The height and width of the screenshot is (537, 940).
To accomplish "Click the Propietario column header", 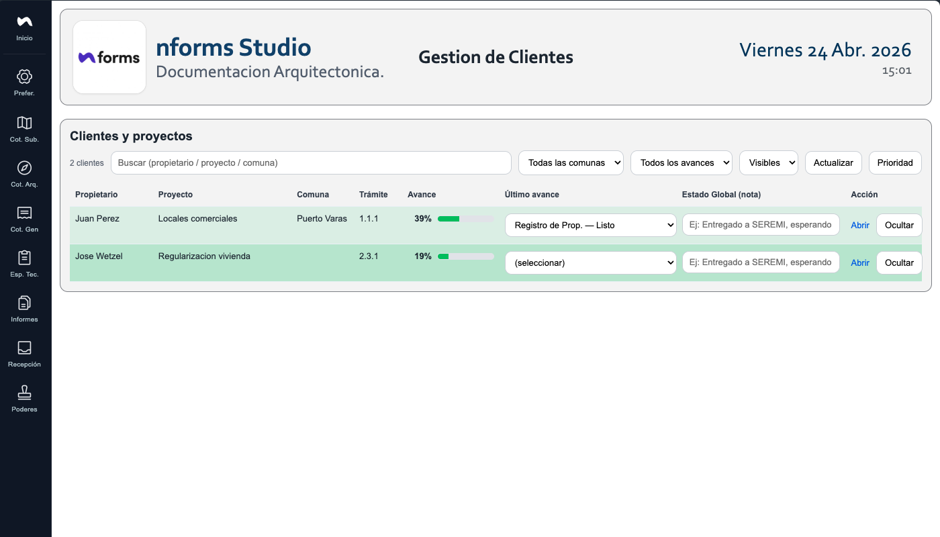I will click(x=96, y=195).
